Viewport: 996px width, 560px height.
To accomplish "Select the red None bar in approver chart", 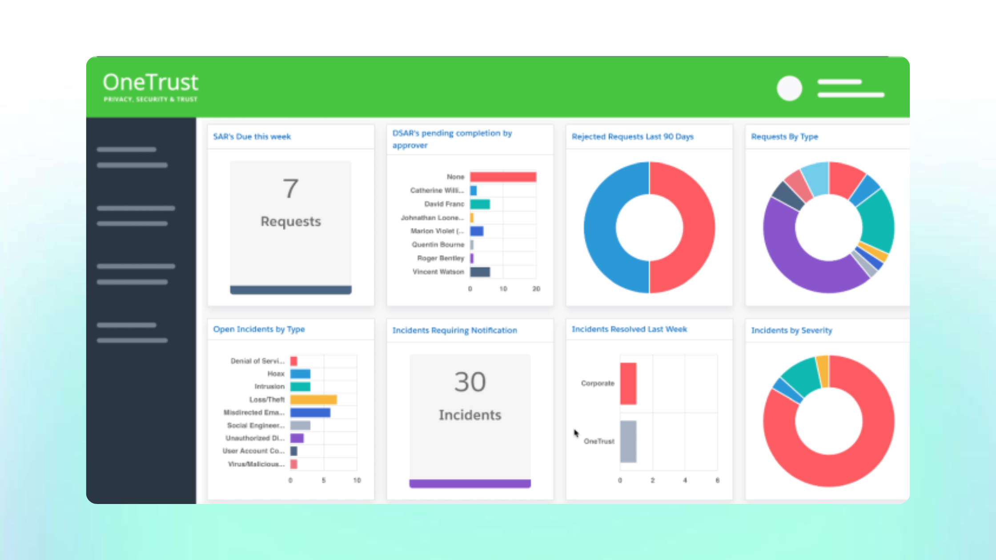I will pos(503,177).
